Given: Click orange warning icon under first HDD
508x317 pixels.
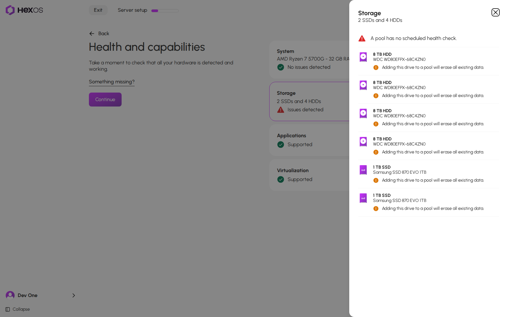Looking at the screenshot, I should [376, 68].
